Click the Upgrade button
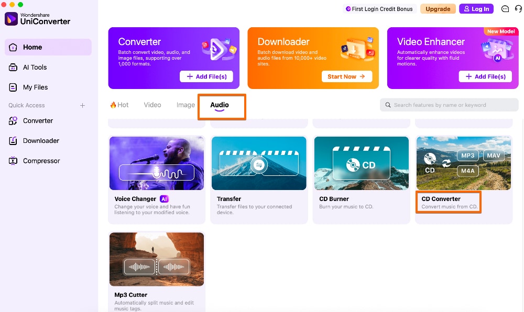524x312 pixels. tap(438, 9)
